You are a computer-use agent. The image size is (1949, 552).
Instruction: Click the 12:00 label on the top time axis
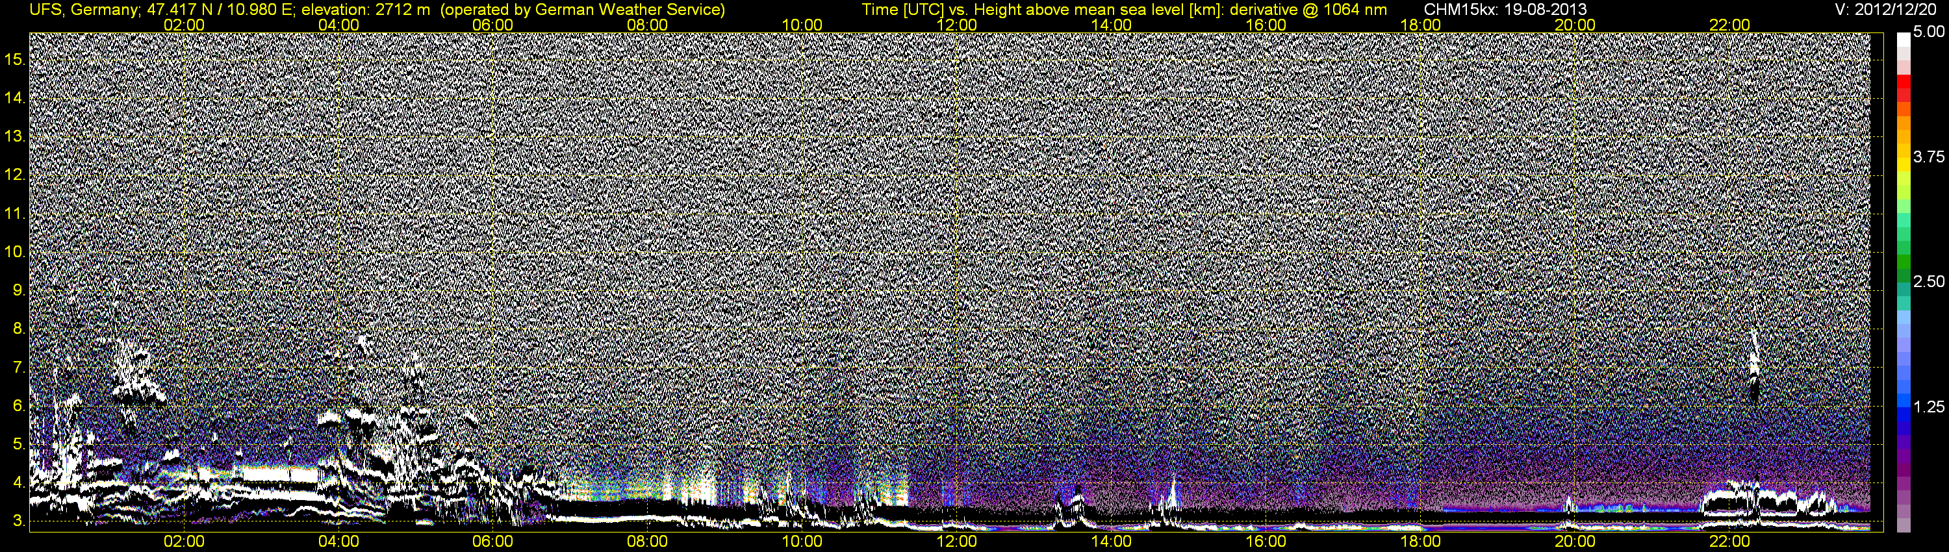[x=956, y=25]
